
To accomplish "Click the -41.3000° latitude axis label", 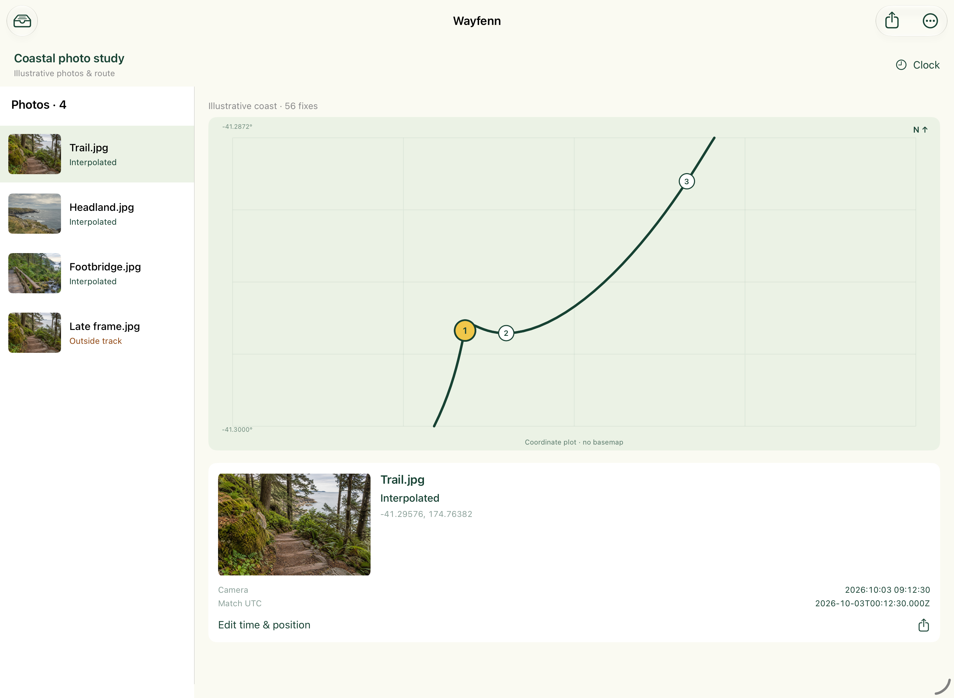I will 237,430.
